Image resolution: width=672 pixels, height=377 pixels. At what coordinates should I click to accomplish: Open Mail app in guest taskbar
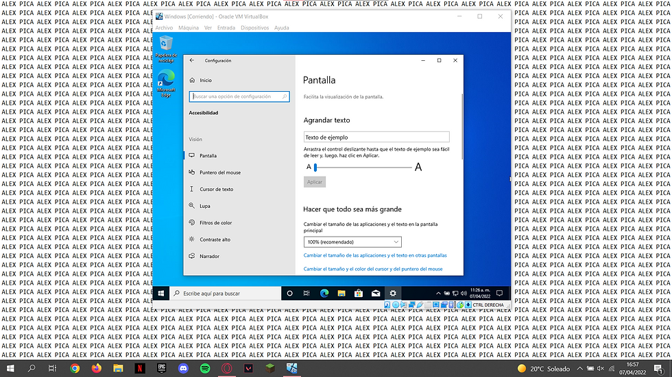[x=376, y=294]
